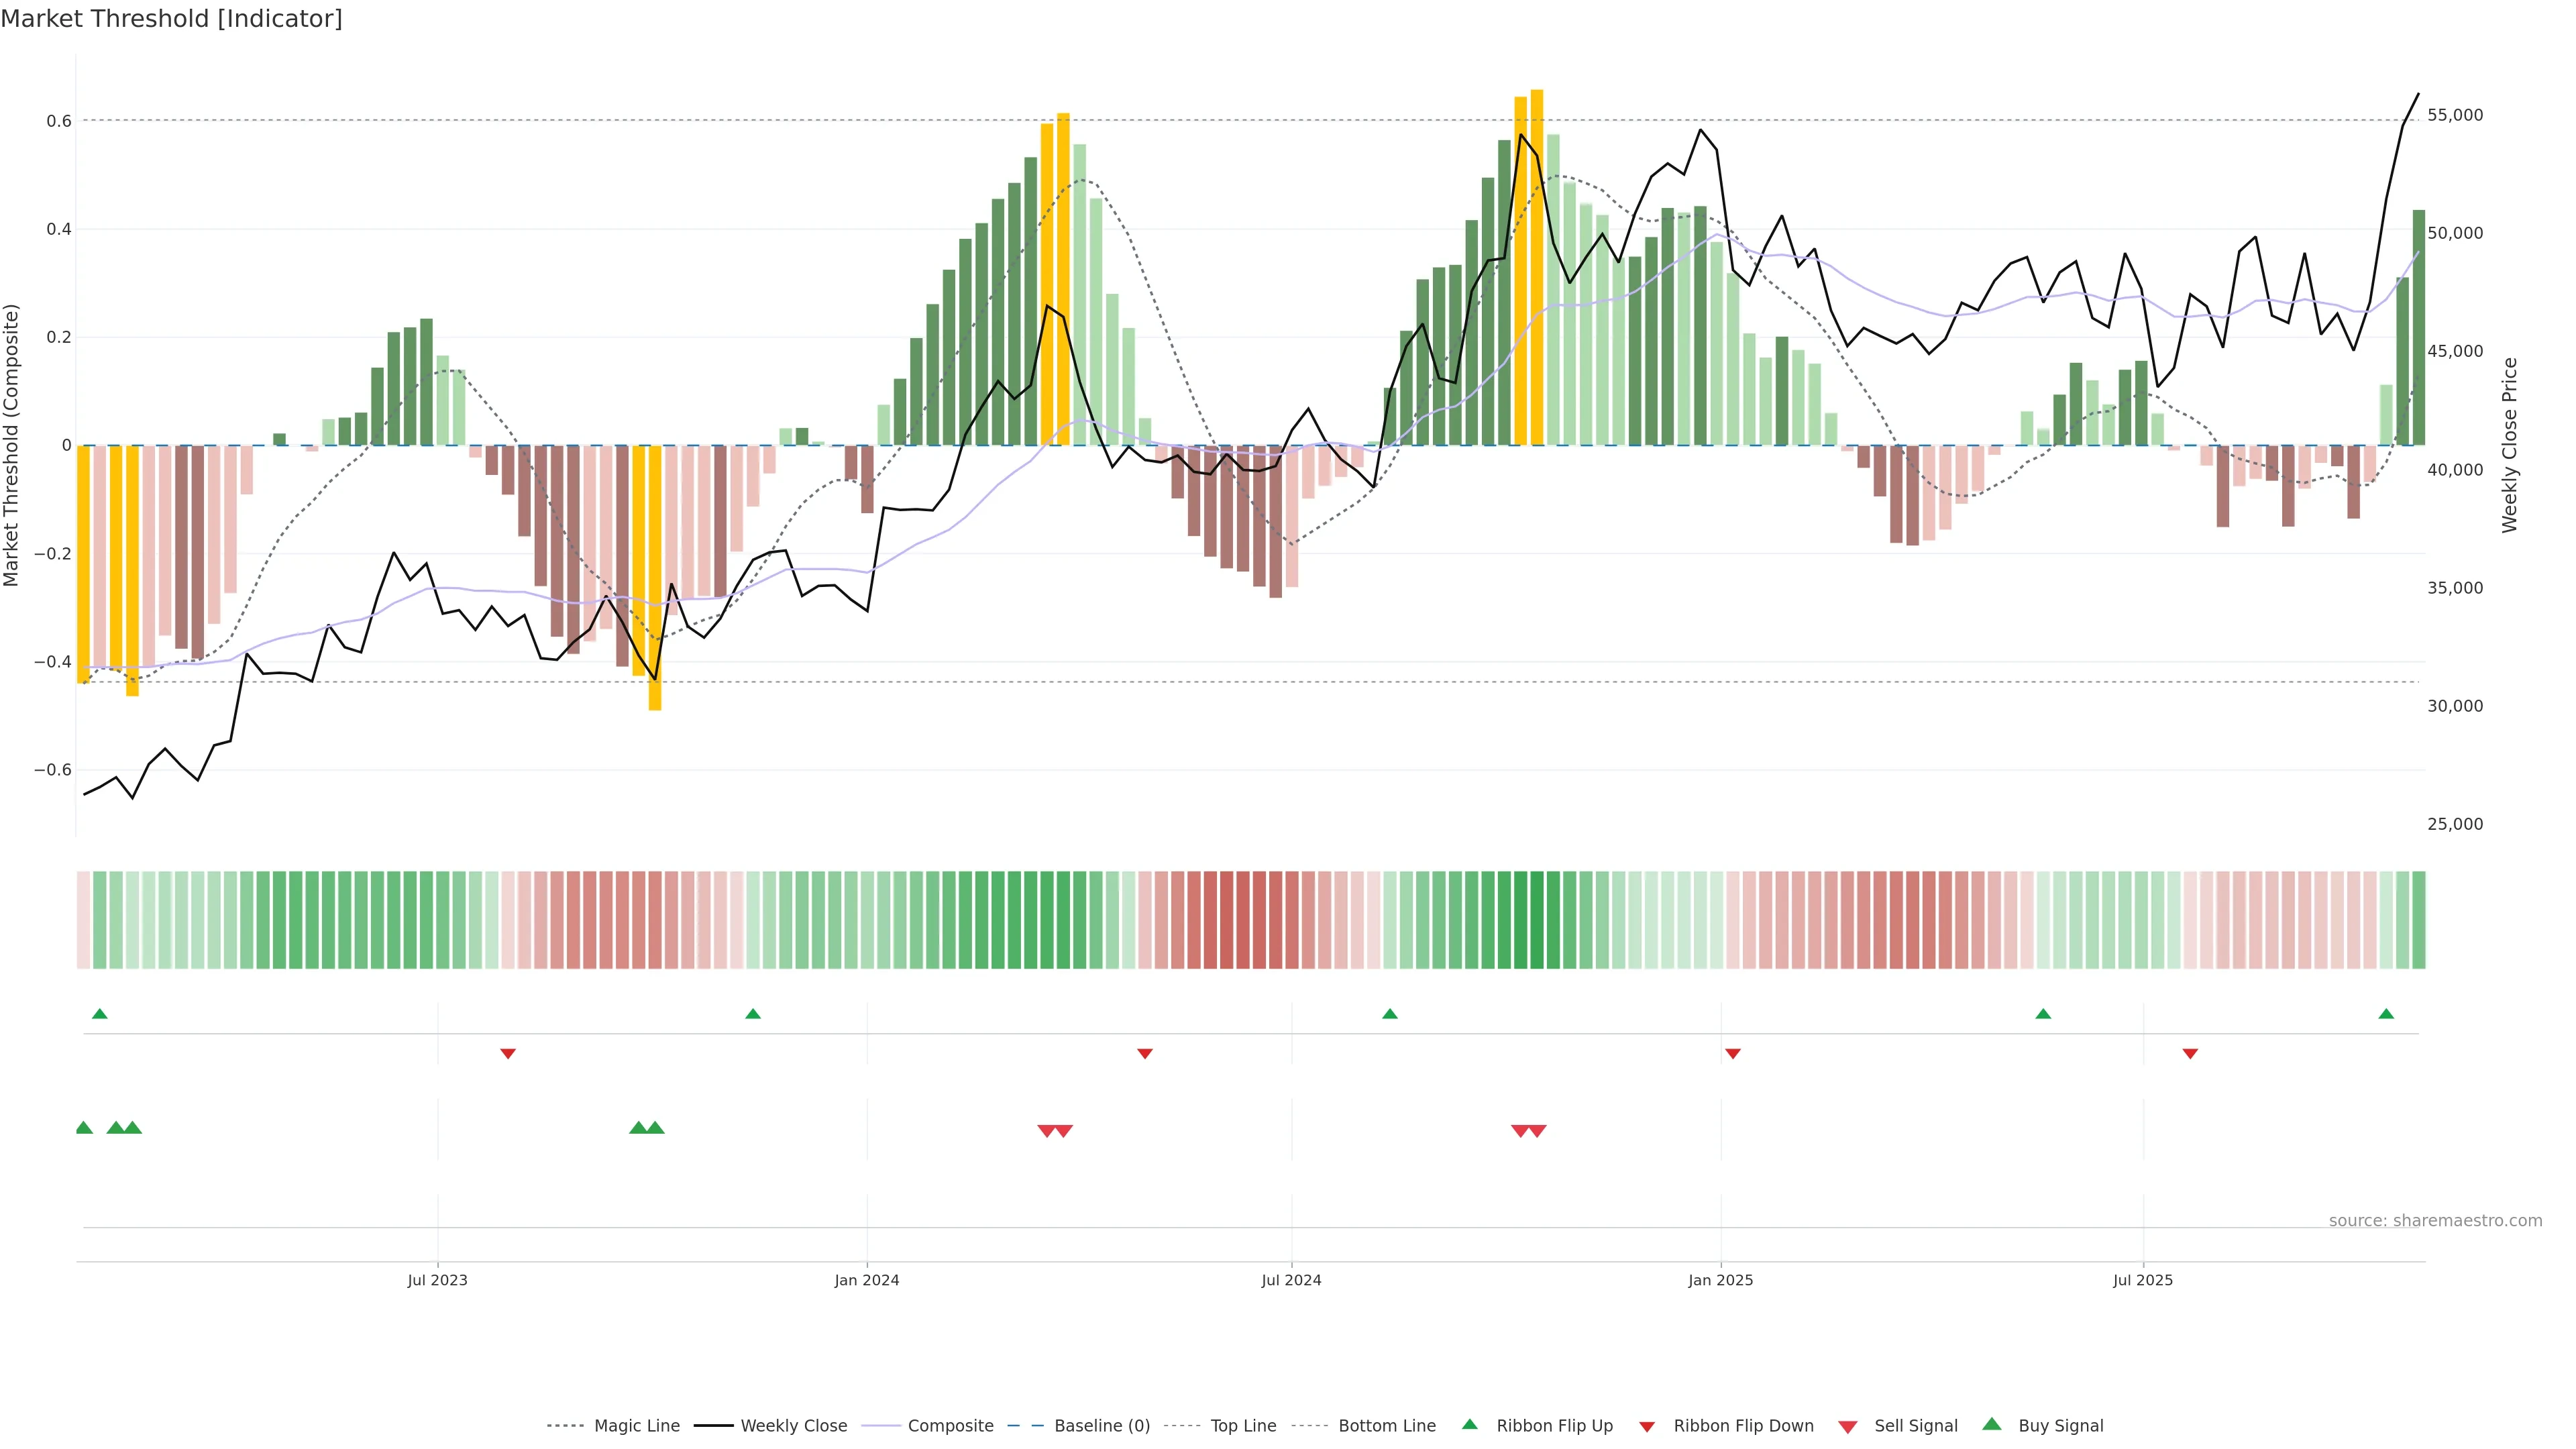This screenshot has height=1449, width=2576.
Task: Click the Sell Signal legend marker
Action: coord(1847,1427)
